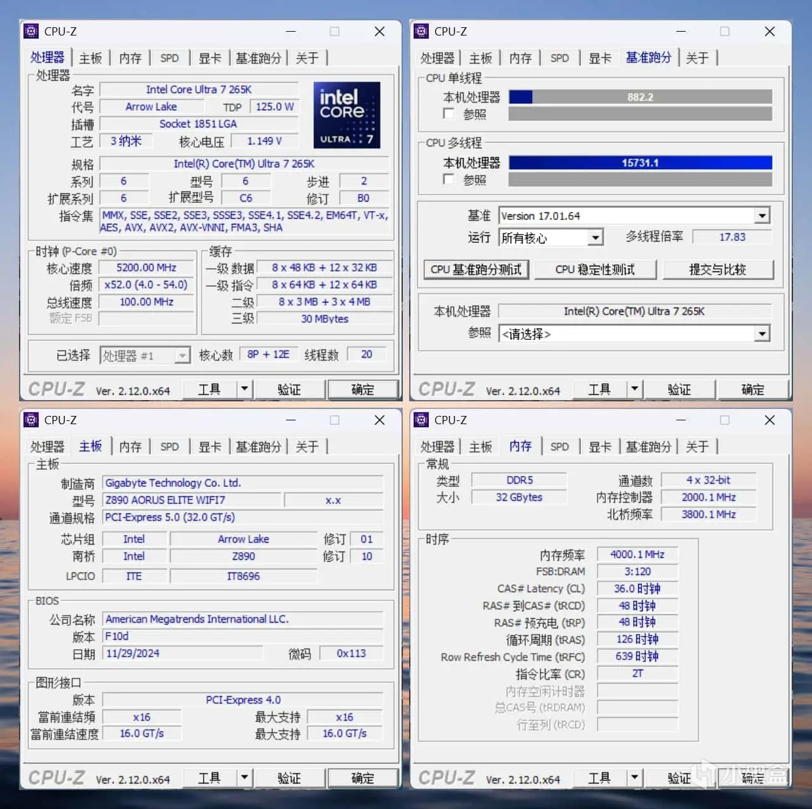Open the 基准 Version 17.01.64 dropdown
The height and width of the screenshot is (809, 812).
click(762, 216)
